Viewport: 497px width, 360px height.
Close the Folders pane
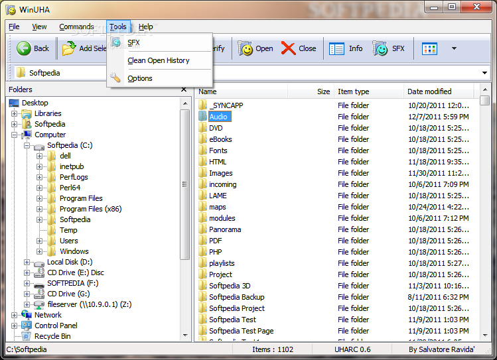(184, 90)
